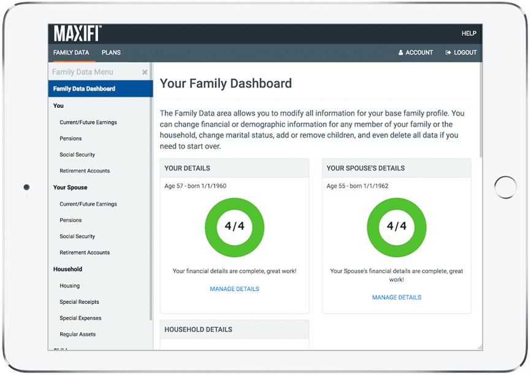Open Social Security under You
Screen dimensions: 531x375
[x=77, y=154]
